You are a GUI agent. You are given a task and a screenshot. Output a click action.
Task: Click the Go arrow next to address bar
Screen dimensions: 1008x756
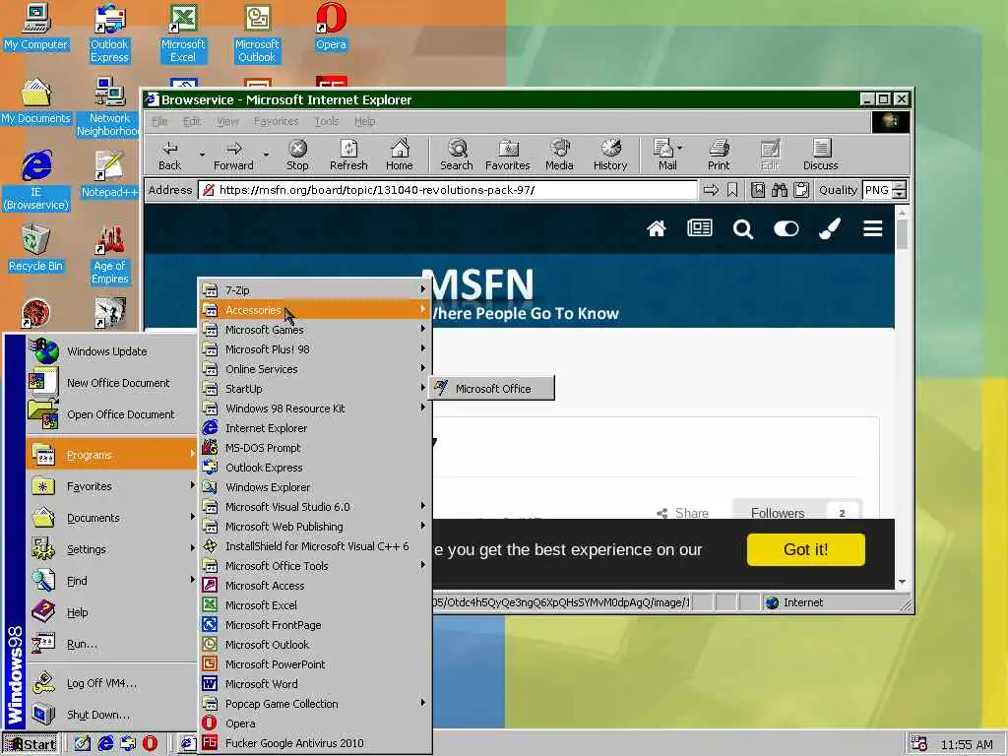(711, 190)
